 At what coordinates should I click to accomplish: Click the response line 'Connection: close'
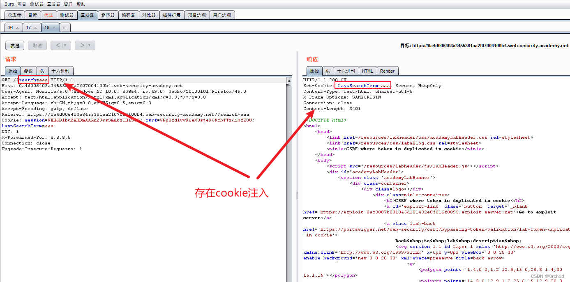[328, 103]
